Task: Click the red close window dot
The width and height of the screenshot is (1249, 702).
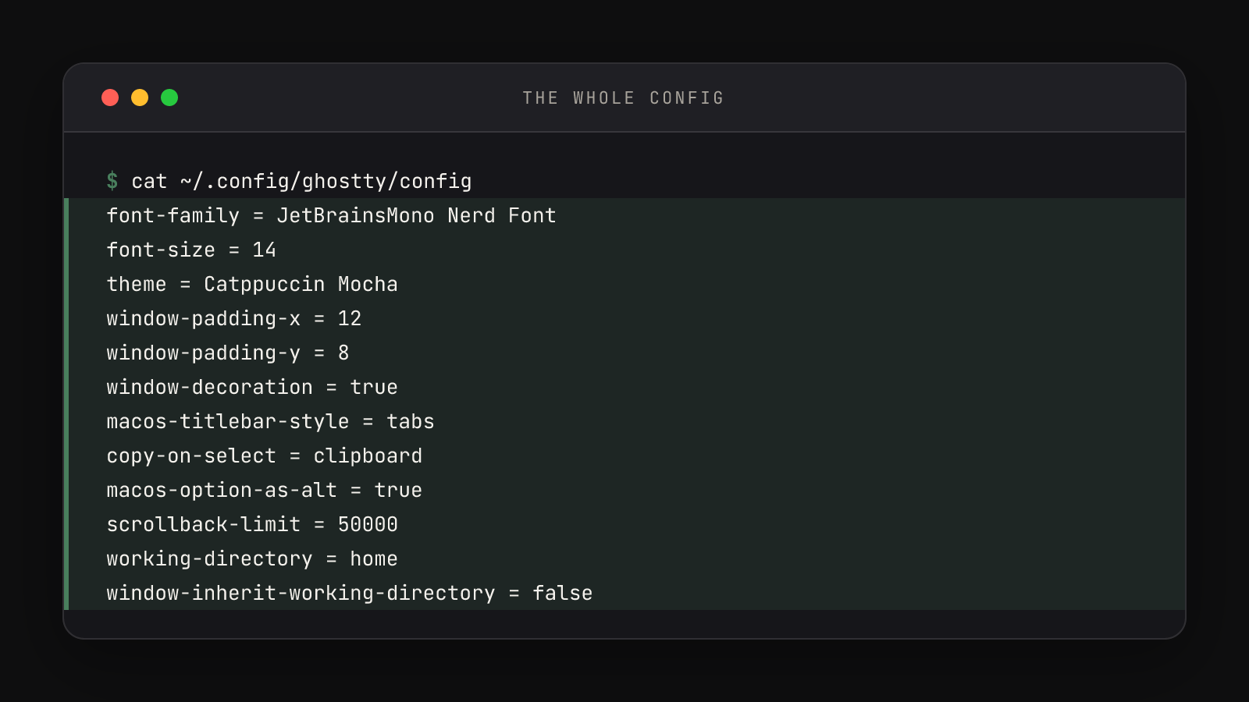Action: (x=110, y=97)
